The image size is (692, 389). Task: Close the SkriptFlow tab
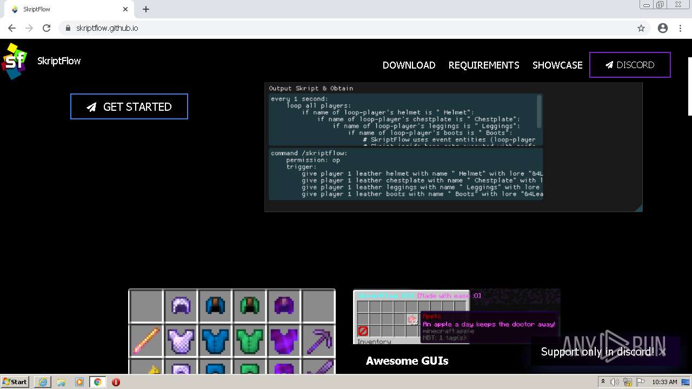[125, 9]
